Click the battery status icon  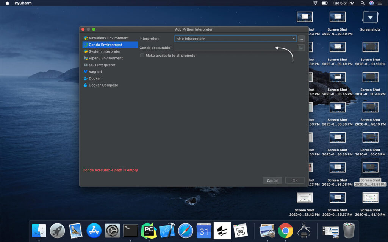pos(324,3)
